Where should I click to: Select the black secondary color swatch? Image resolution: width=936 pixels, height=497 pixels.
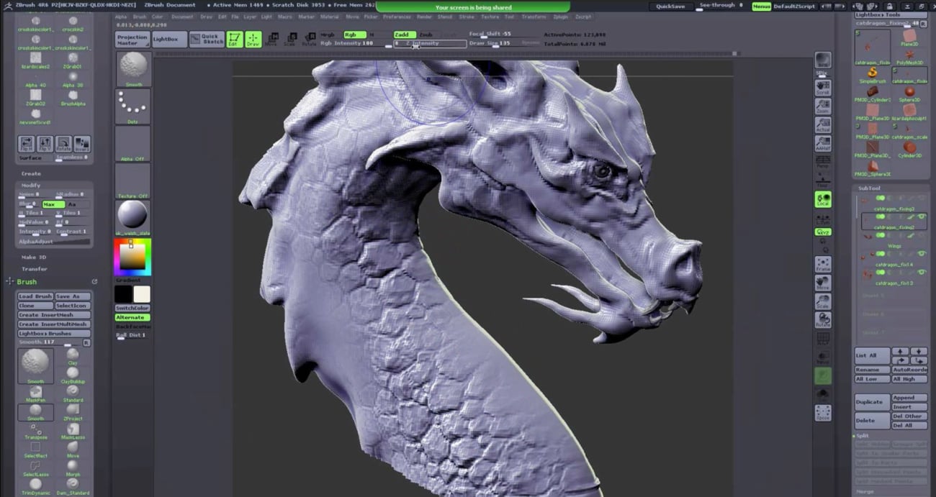pyautogui.click(x=123, y=293)
